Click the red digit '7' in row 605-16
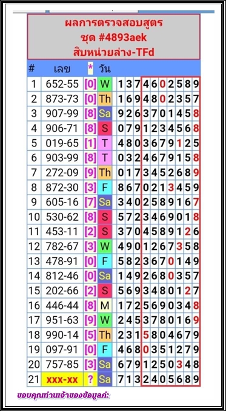The height and width of the screenshot is (411, 226). point(196,202)
